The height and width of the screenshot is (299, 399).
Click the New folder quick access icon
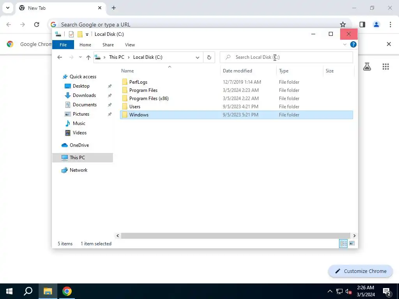pyautogui.click(x=80, y=34)
